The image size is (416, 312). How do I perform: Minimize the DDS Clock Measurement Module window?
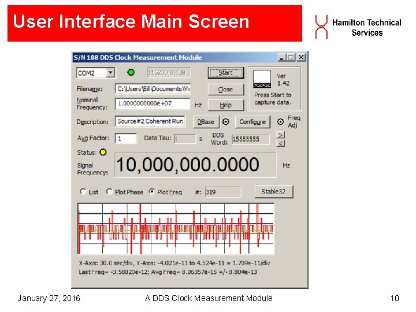click(x=282, y=57)
